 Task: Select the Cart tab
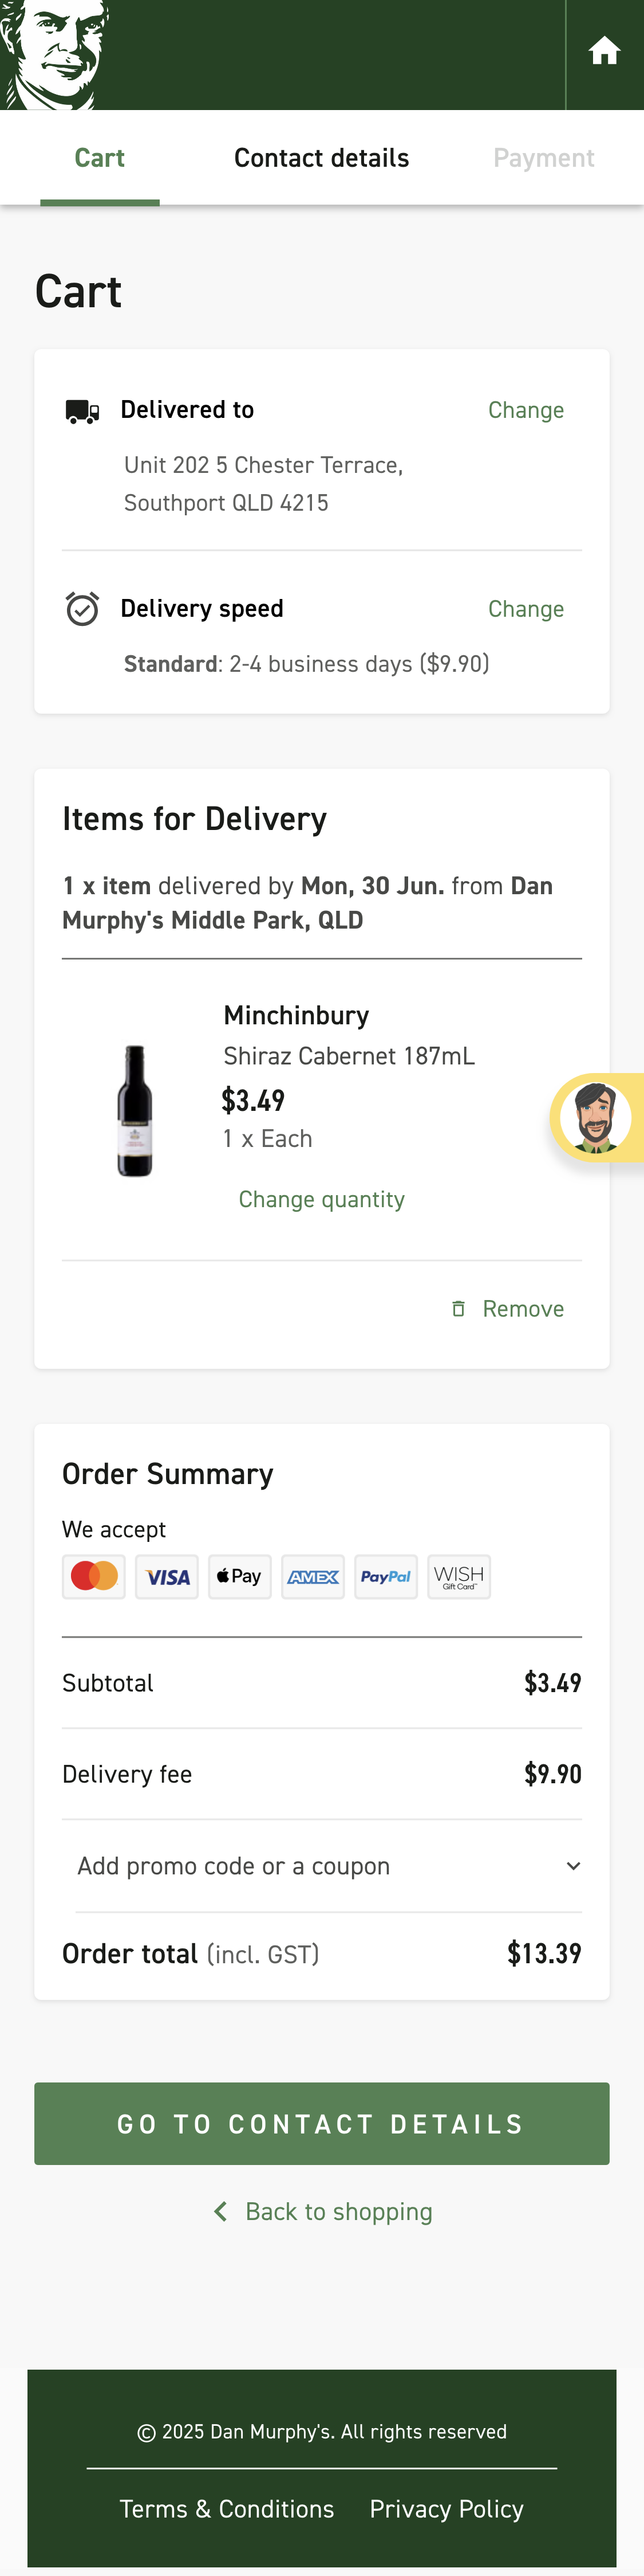(x=100, y=157)
